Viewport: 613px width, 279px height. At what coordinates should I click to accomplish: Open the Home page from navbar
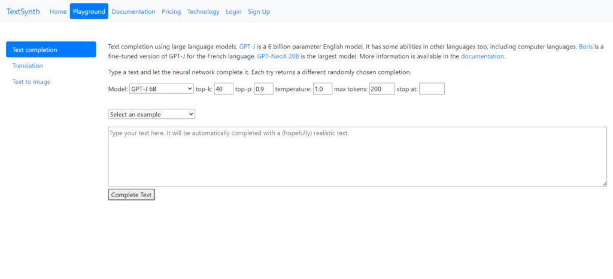click(58, 11)
